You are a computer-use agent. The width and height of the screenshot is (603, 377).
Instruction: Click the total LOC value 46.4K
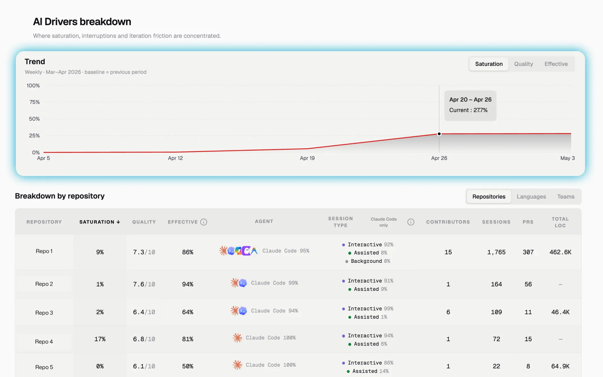[x=560, y=312]
